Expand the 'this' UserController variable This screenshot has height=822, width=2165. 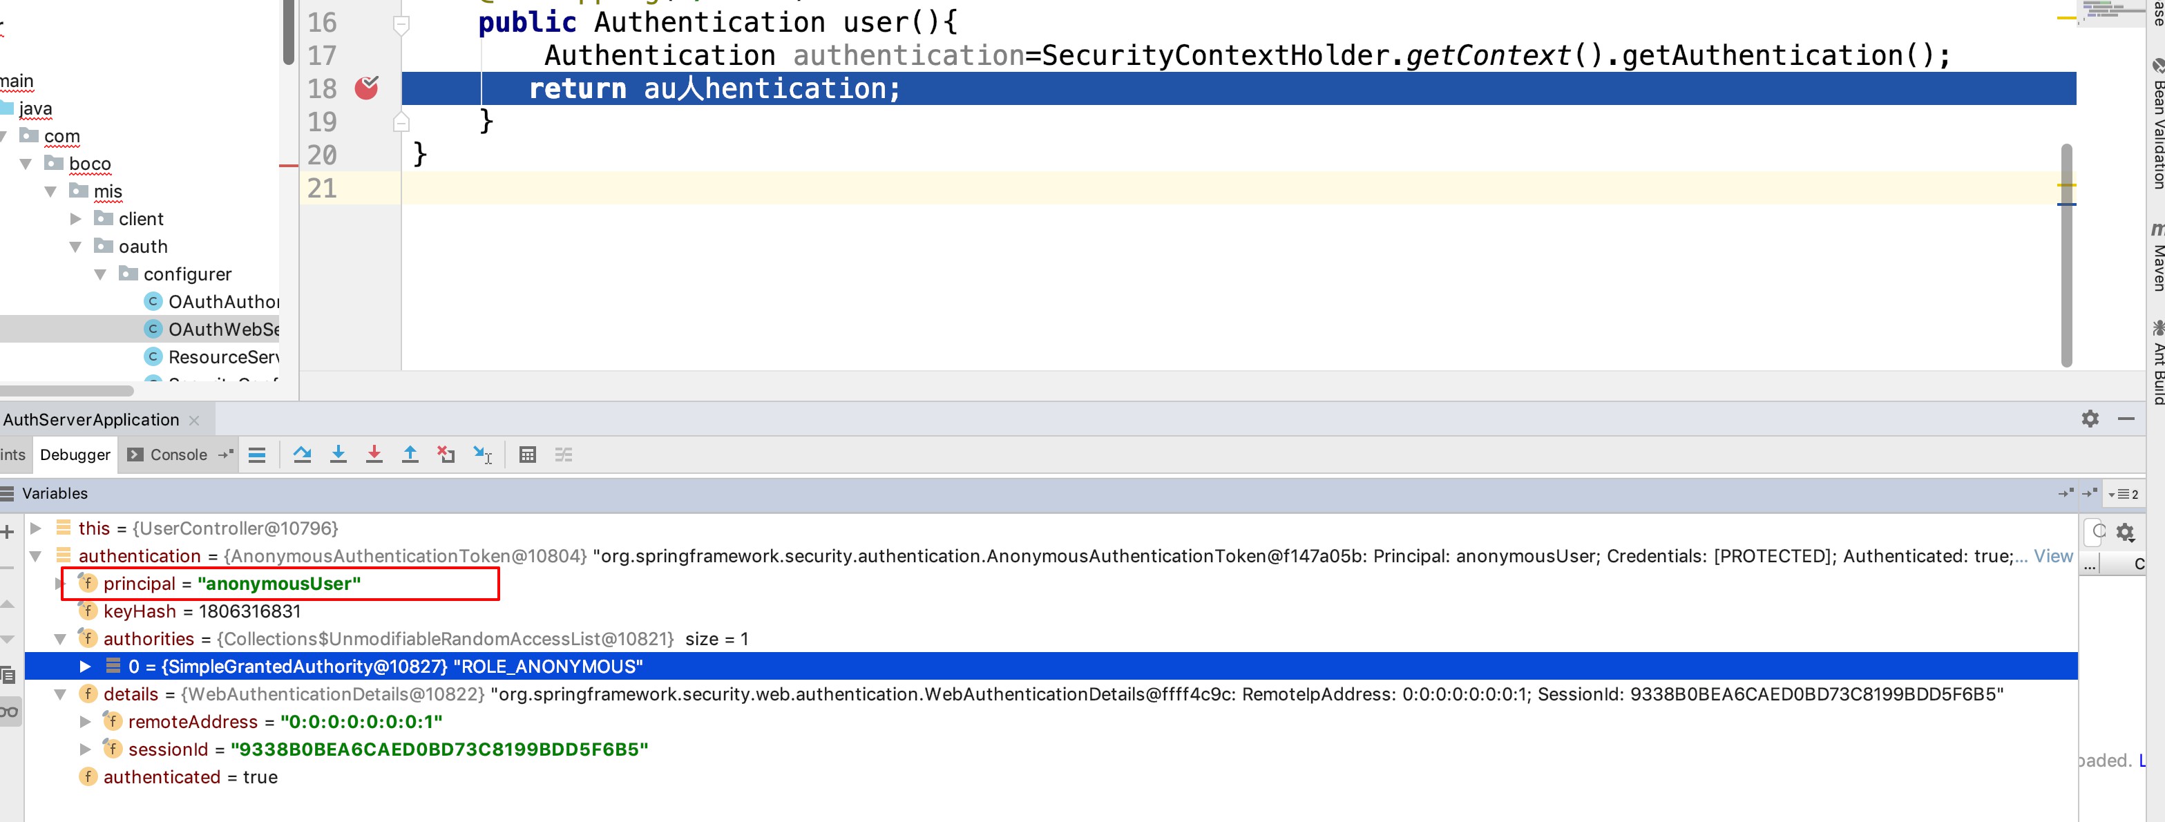36,528
